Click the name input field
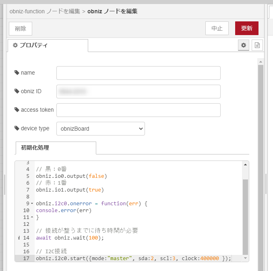This screenshot has height=271, width=273. [138, 73]
